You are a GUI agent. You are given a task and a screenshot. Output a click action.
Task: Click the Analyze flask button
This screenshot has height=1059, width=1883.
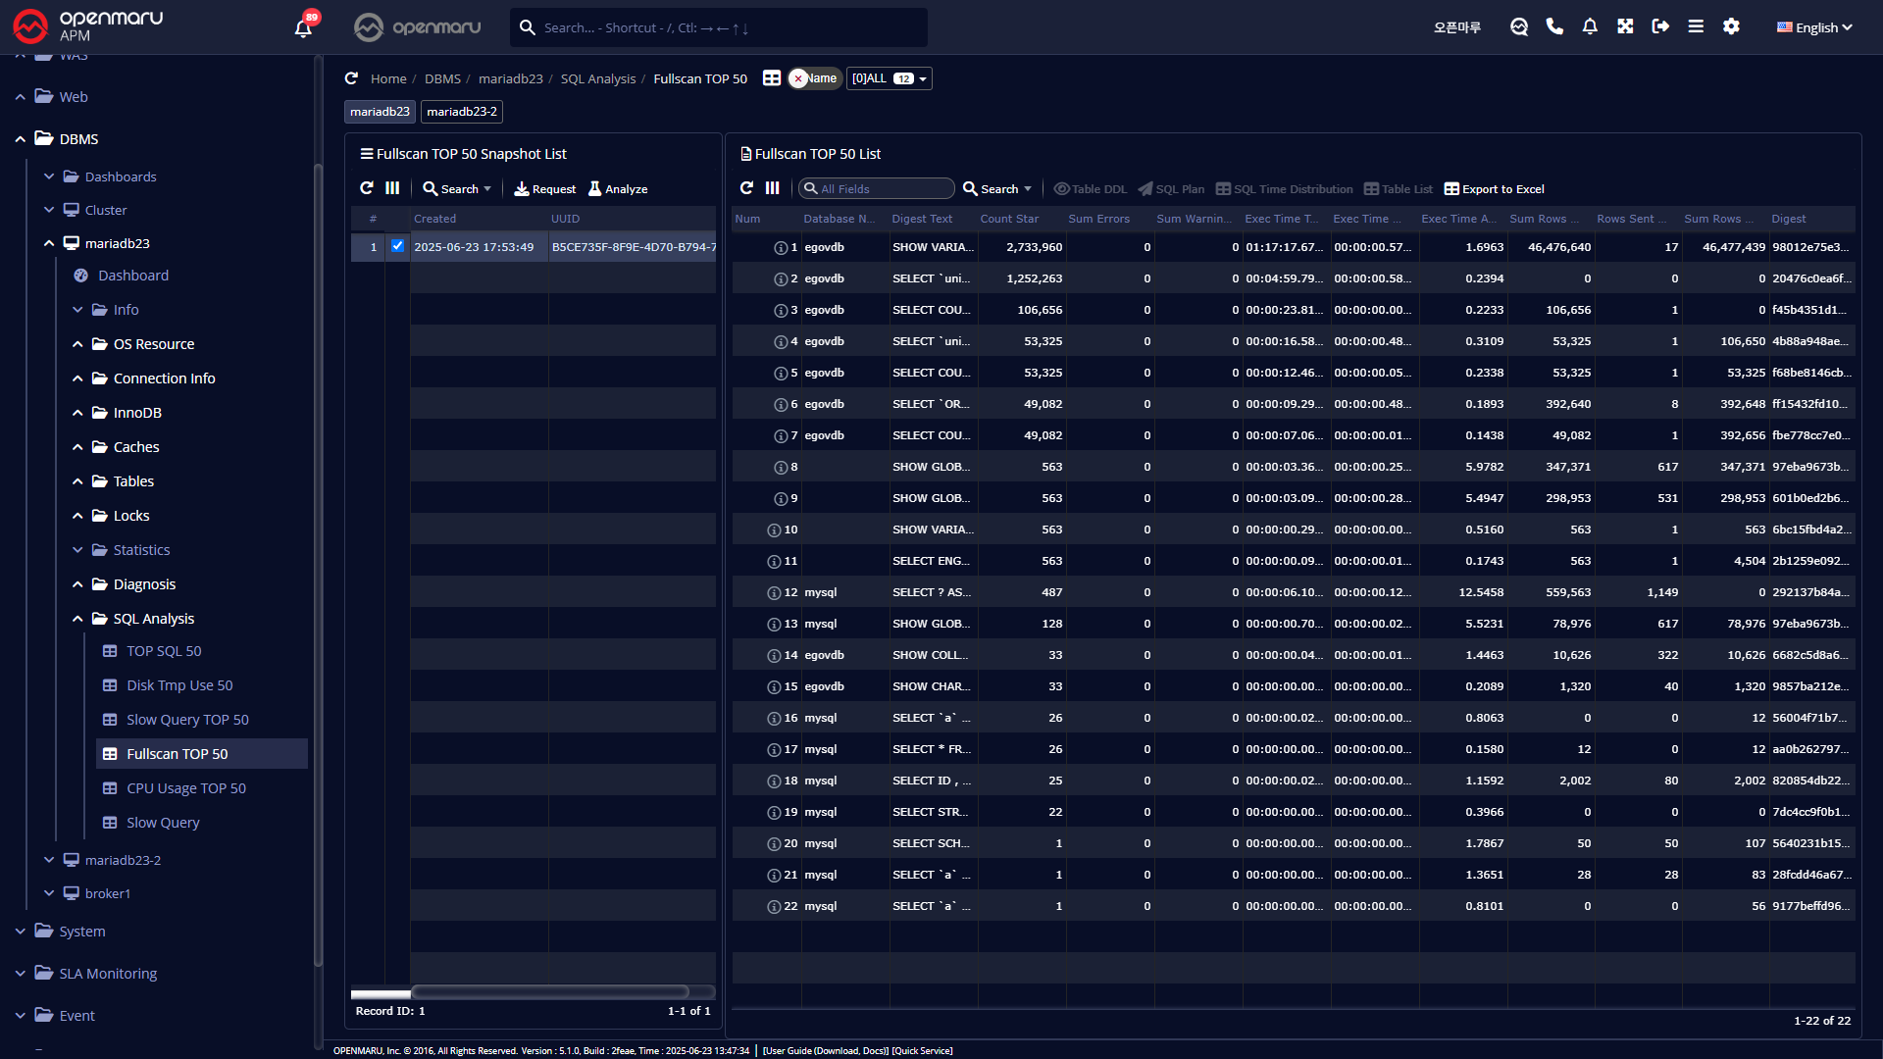[618, 188]
